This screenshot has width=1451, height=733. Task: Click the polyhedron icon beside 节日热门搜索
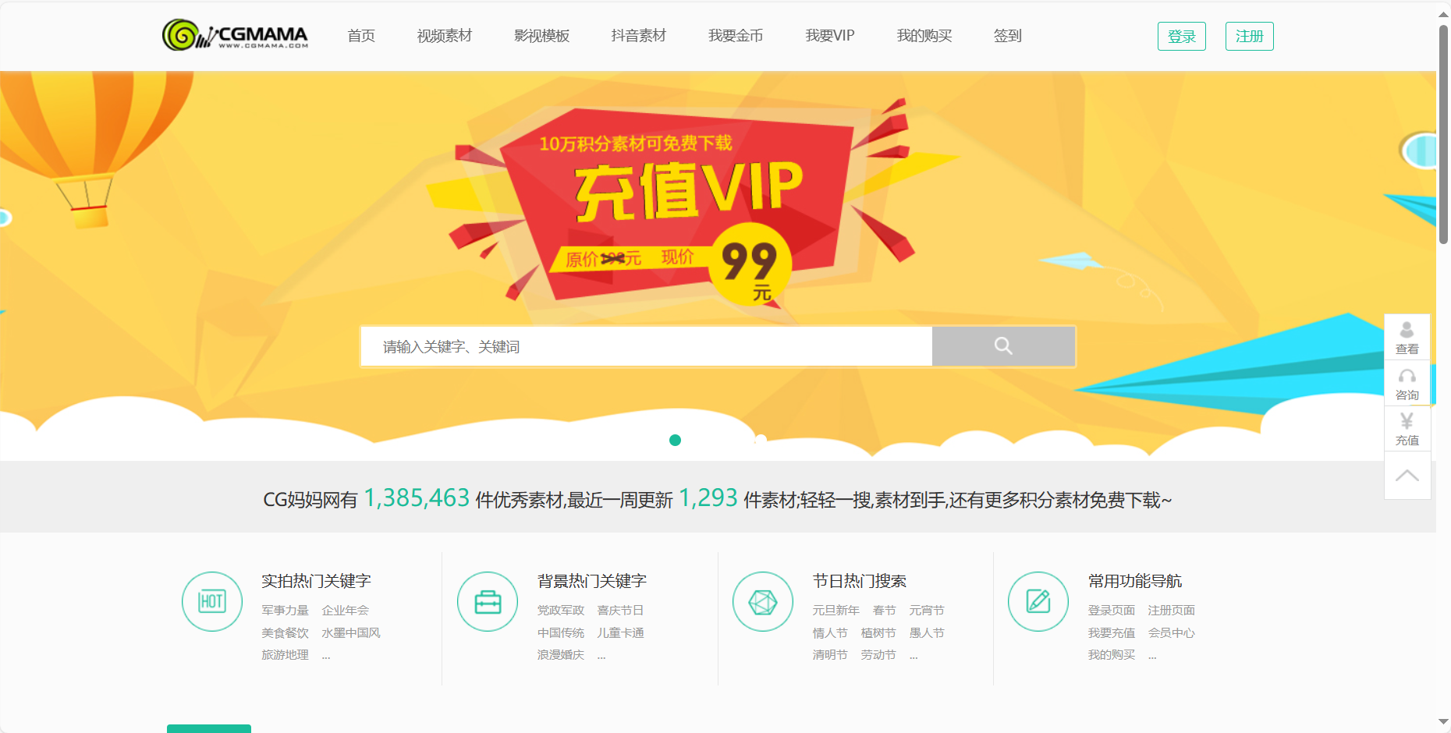[x=763, y=601]
